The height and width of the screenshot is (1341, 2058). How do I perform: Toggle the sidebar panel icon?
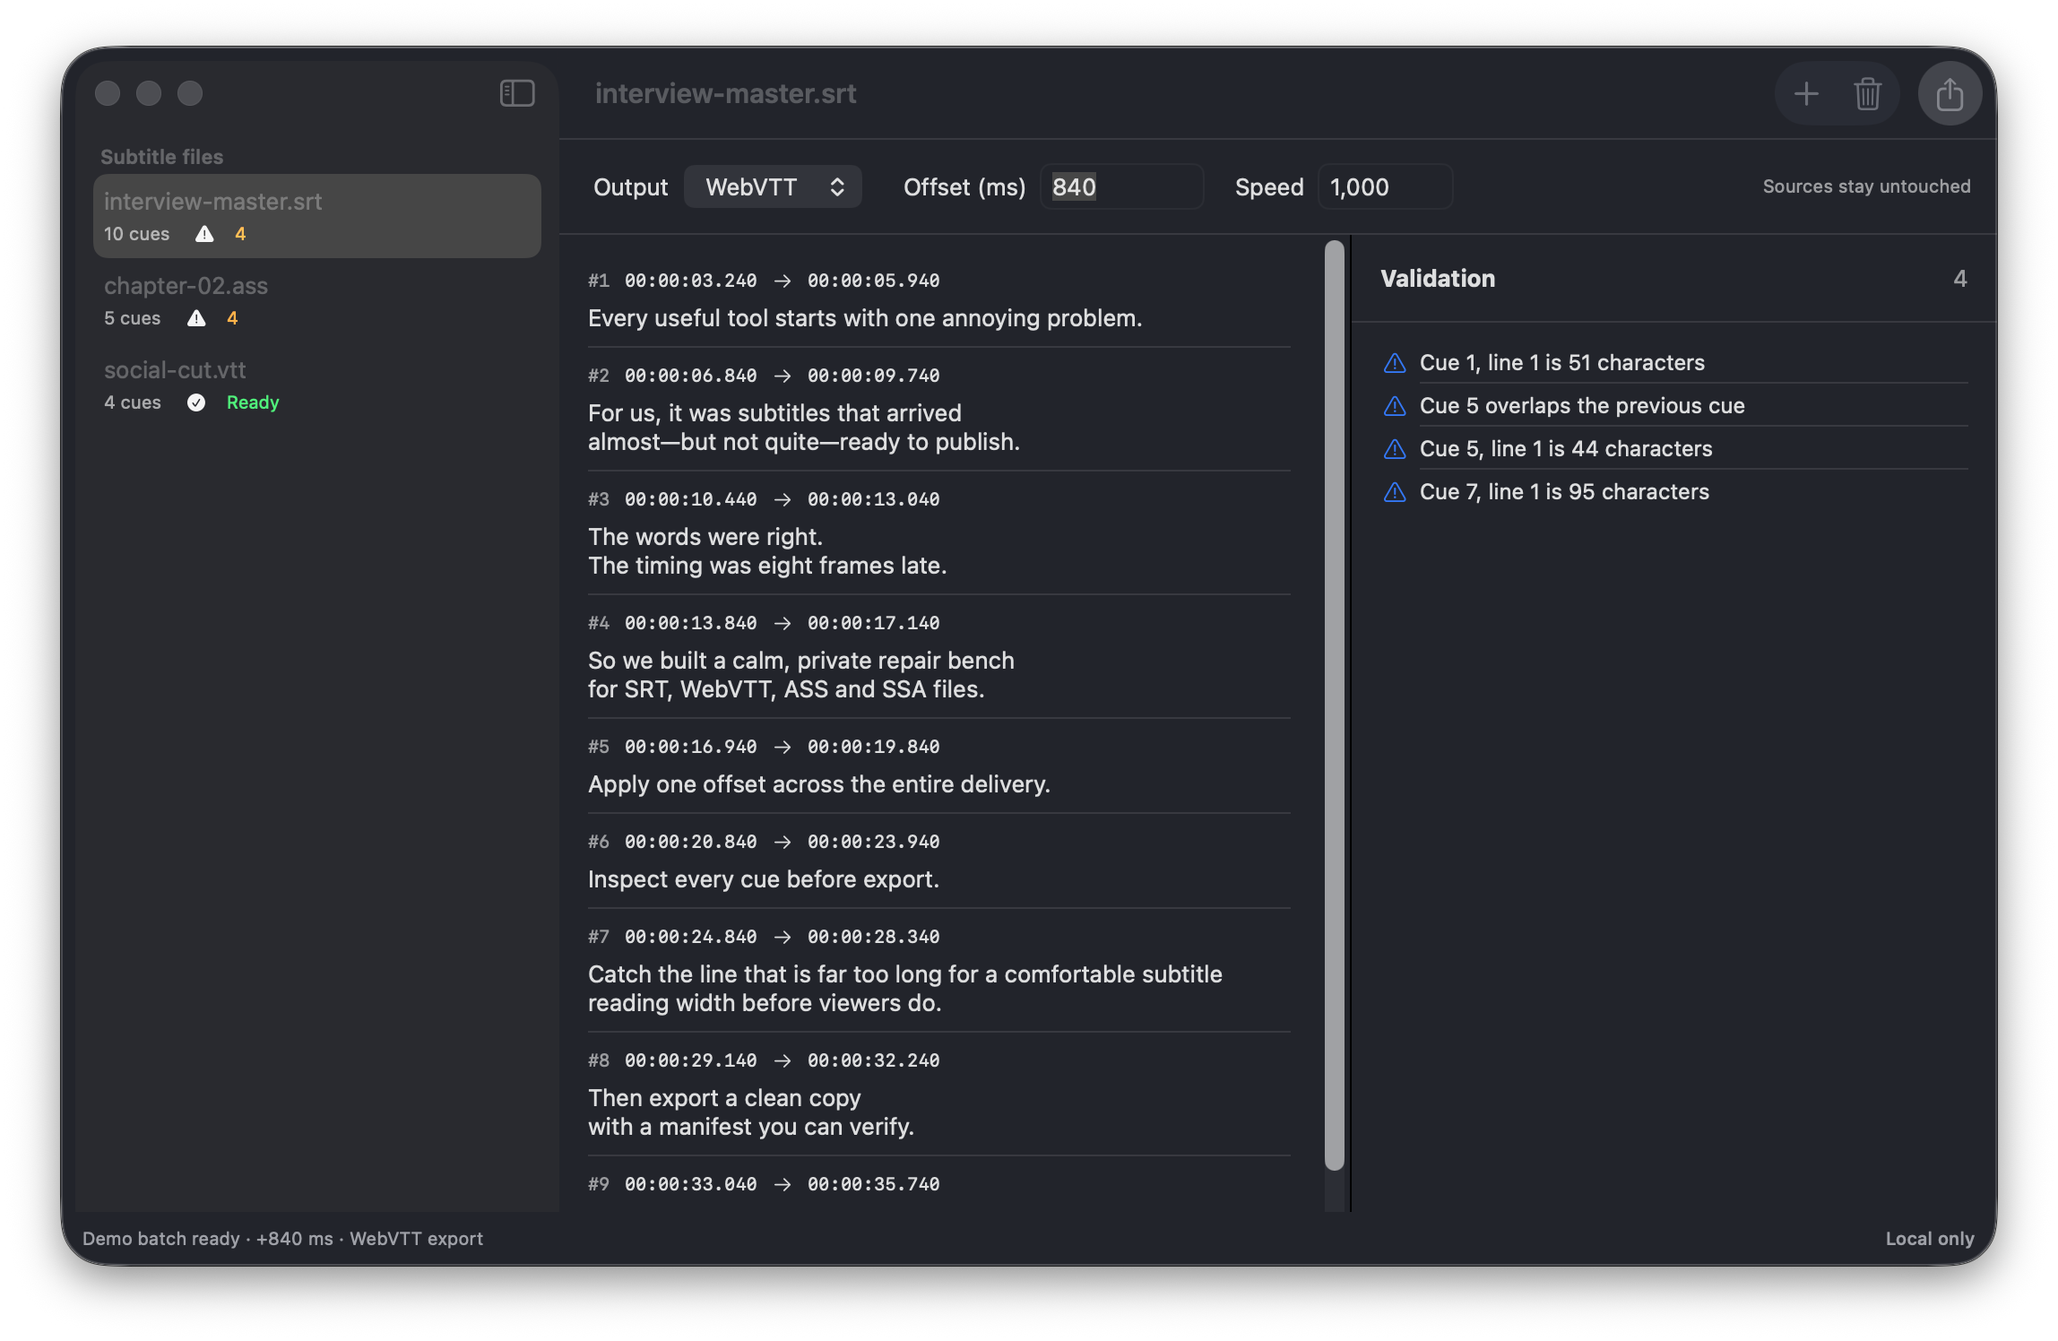(517, 93)
